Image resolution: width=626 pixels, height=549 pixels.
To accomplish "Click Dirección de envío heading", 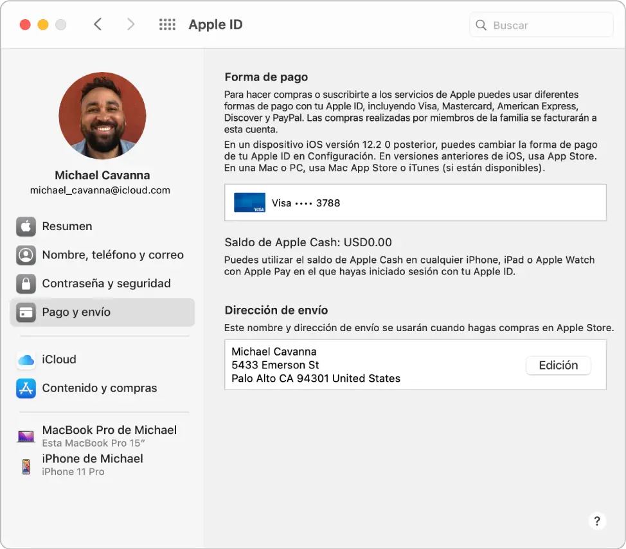I will (276, 310).
